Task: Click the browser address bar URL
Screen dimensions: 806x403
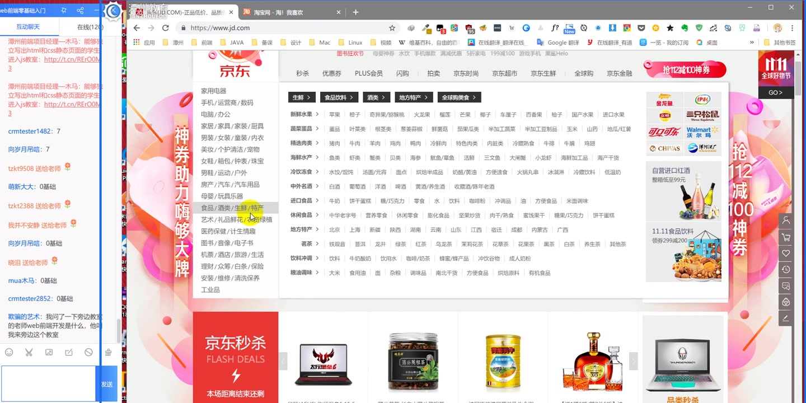Action: point(220,28)
